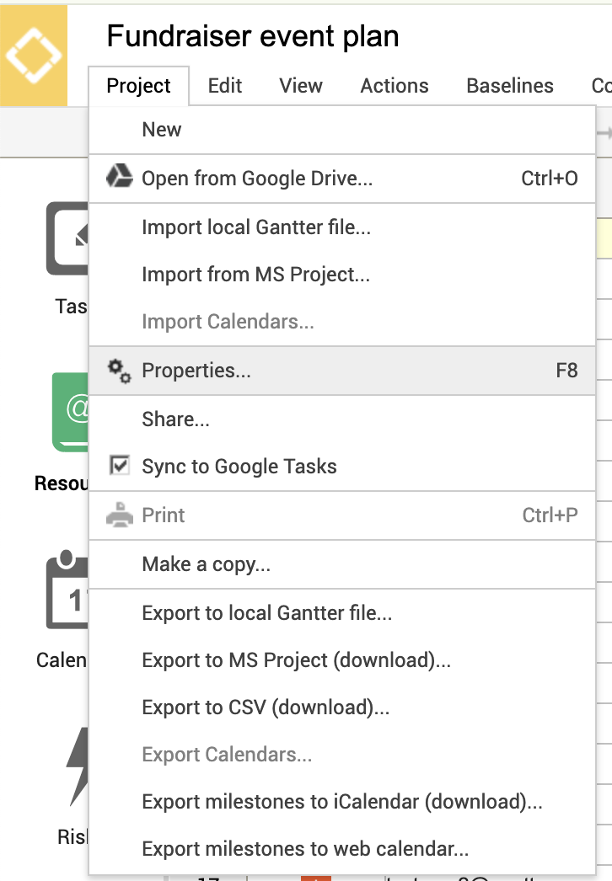Choose New from Project menu

342,130
